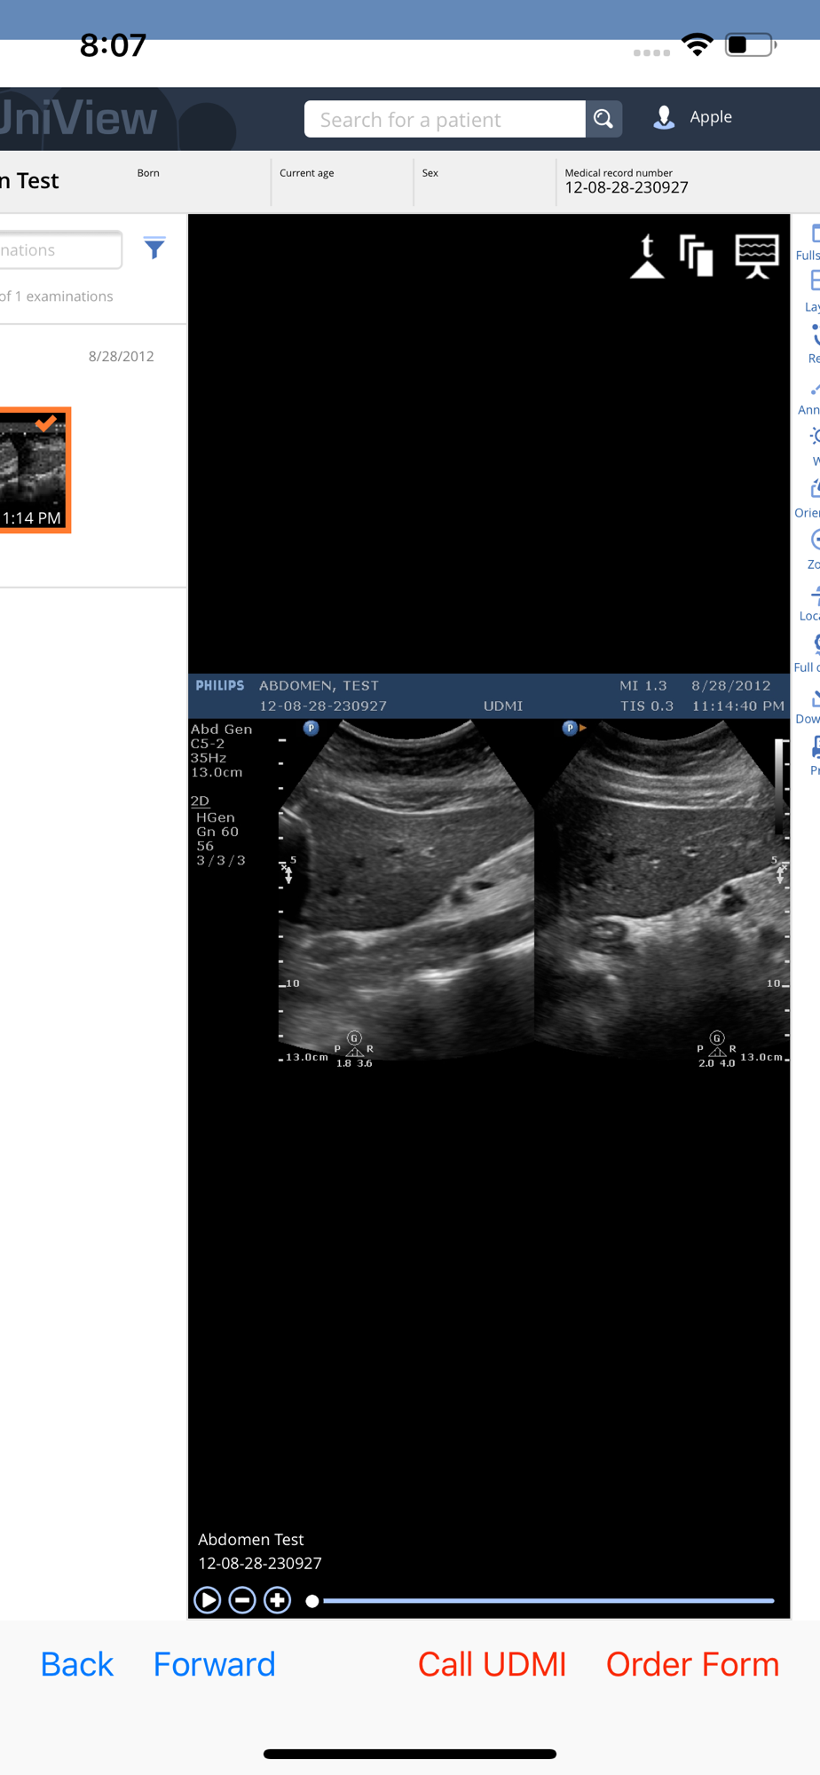
Task: Open the Apple user account icon
Action: click(664, 117)
